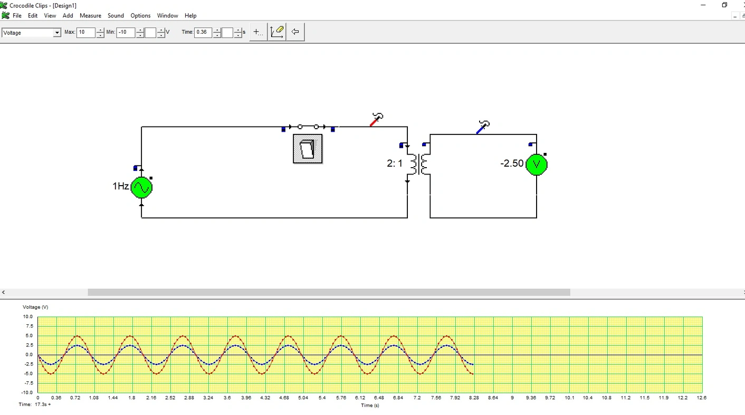Open the Measure menu

click(x=90, y=16)
